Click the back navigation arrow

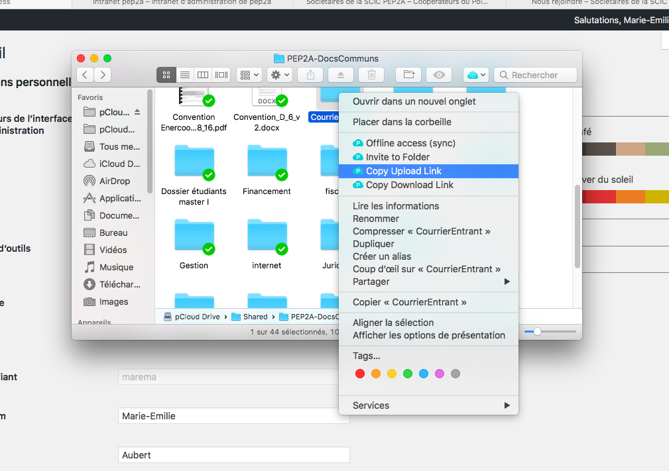(86, 75)
